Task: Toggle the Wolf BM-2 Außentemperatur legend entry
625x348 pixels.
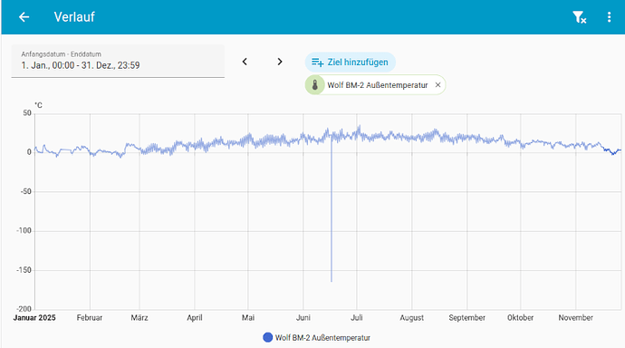Action: [x=316, y=338]
